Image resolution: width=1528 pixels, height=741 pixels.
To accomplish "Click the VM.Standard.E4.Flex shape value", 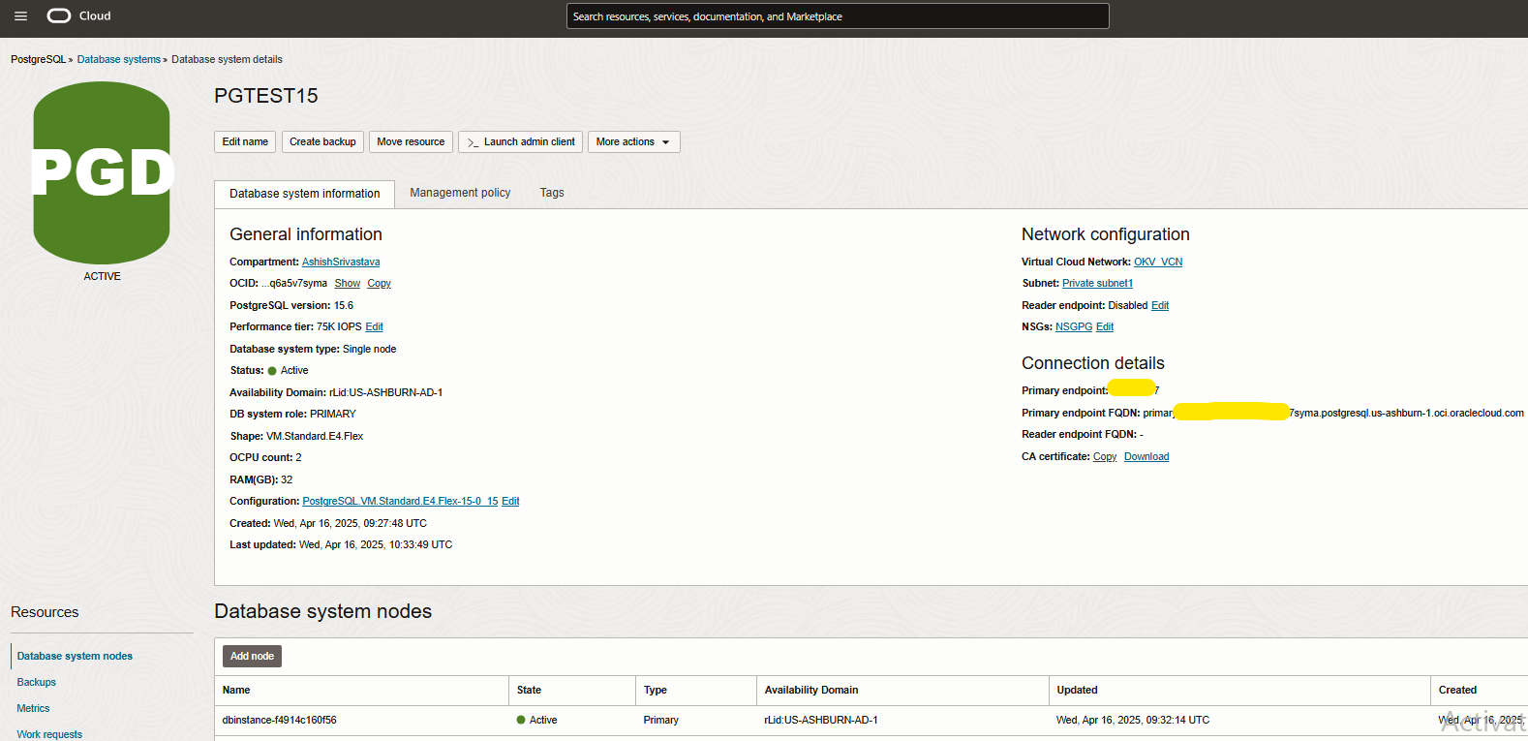I will coord(315,436).
